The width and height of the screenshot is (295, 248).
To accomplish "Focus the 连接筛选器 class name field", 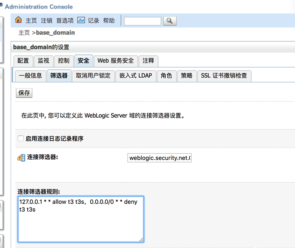I will coord(159,158).
